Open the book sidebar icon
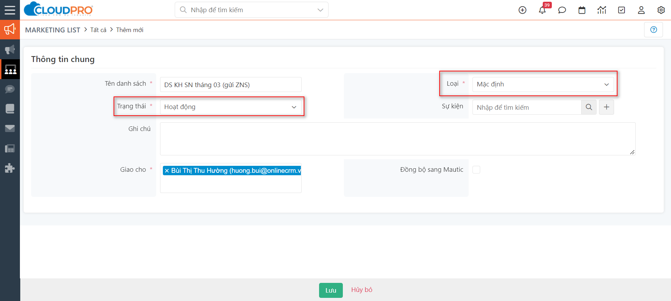Viewport: 671px width, 301px height. click(10, 109)
